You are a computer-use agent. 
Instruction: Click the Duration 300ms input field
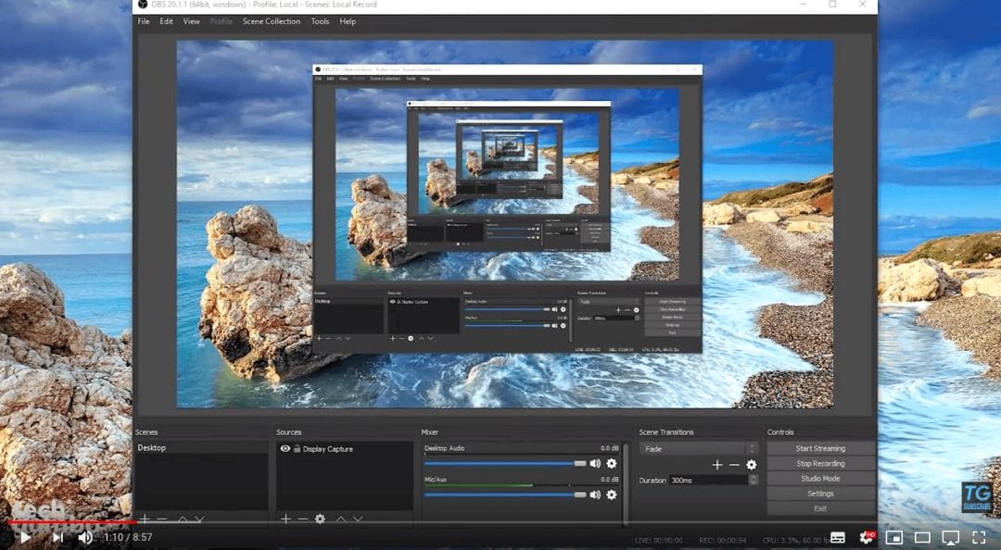709,480
